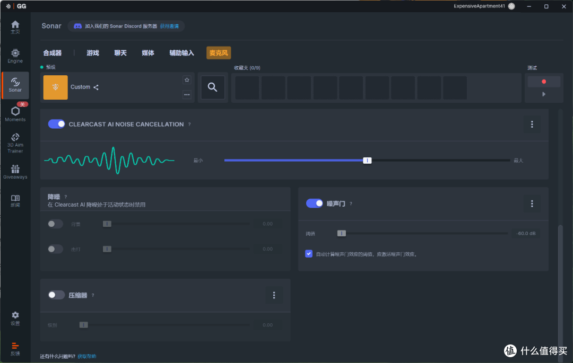
Task: Click the 获得邀请 Discord invite link
Action: (169, 26)
